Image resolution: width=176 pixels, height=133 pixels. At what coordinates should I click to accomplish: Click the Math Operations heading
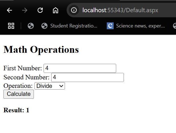(41, 50)
